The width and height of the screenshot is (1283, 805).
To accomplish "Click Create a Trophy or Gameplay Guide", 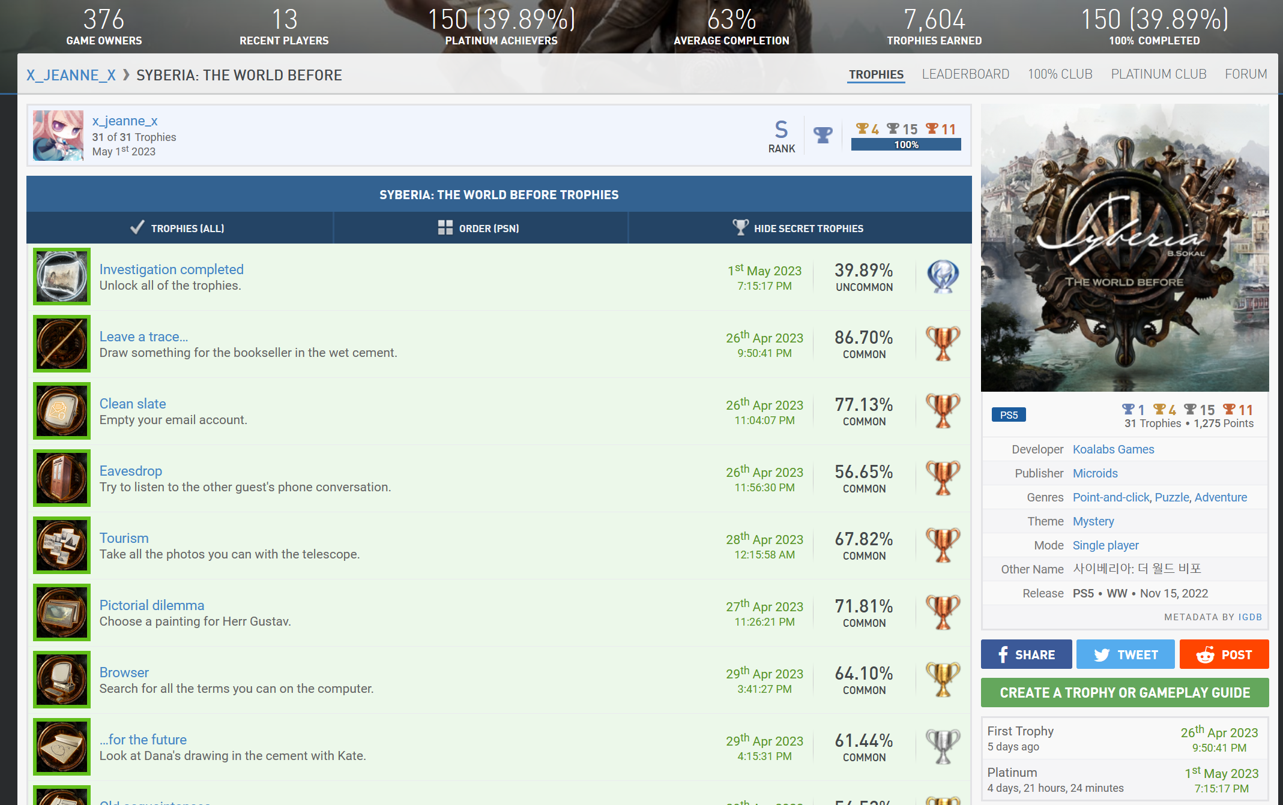I will click(1125, 693).
